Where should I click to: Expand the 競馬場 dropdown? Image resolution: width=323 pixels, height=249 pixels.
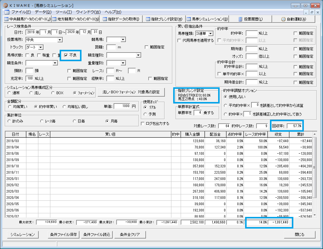click(123, 40)
